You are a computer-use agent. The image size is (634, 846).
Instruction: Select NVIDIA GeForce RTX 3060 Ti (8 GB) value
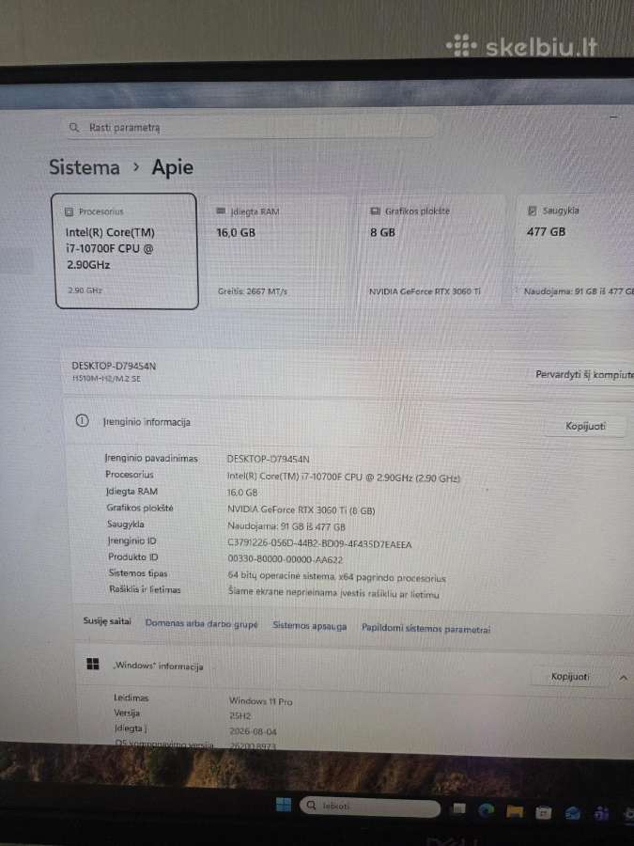tap(301, 509)
